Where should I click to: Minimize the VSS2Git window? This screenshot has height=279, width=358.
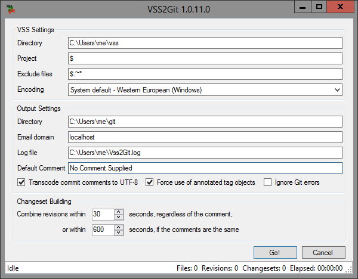click(303, 7)
